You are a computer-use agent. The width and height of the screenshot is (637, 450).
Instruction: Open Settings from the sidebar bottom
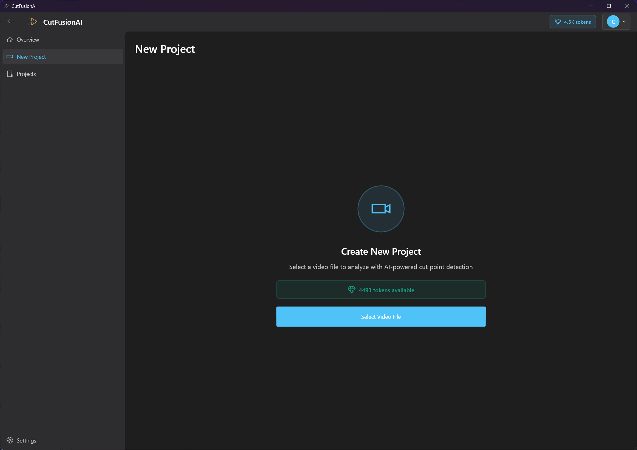tap(26, 440)
